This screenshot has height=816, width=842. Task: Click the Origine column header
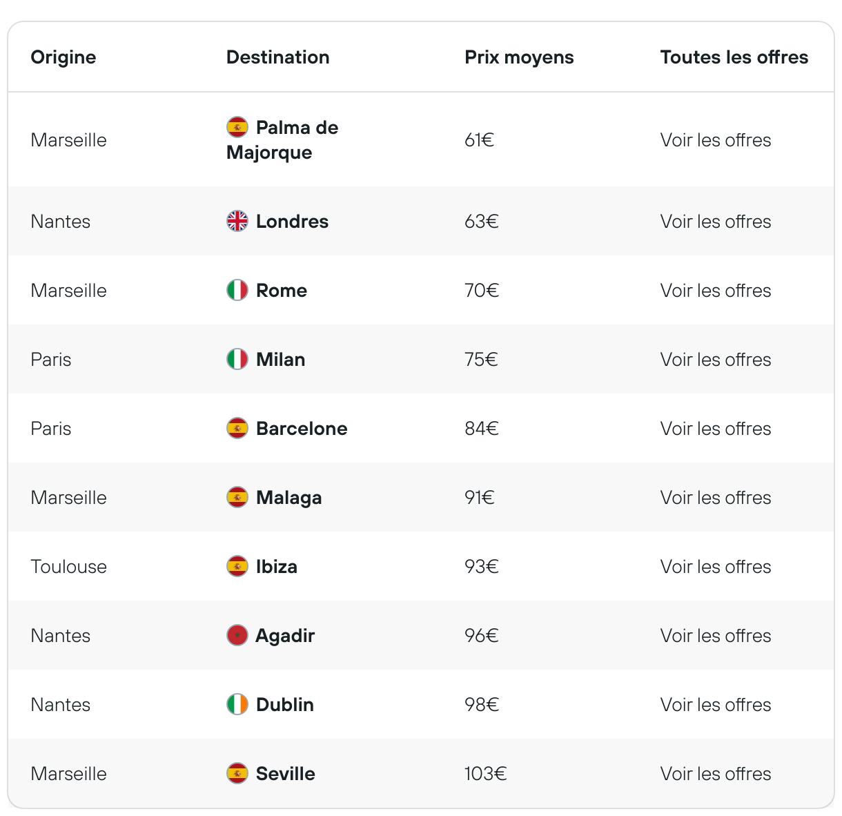[x=63, y=57]
